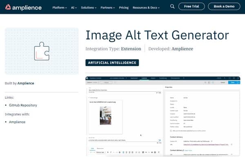
Task: Open the ARTIFICIAL INTELLIGENCE tag
Action: pos(112,63)
